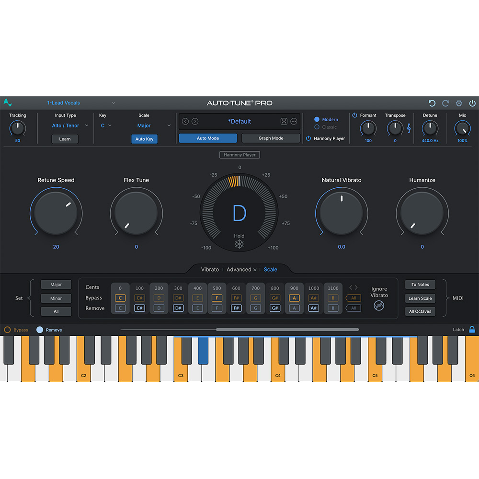Click the All Octaves button
The image size is (479, 479).
(x=420, y=311)
